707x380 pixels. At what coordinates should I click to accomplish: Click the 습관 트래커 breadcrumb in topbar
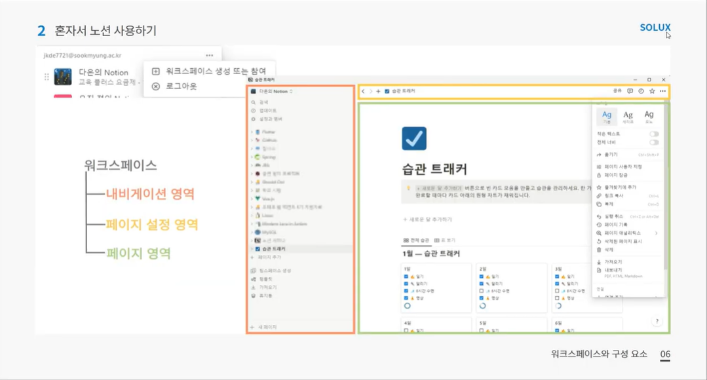[x=400, y=91]
